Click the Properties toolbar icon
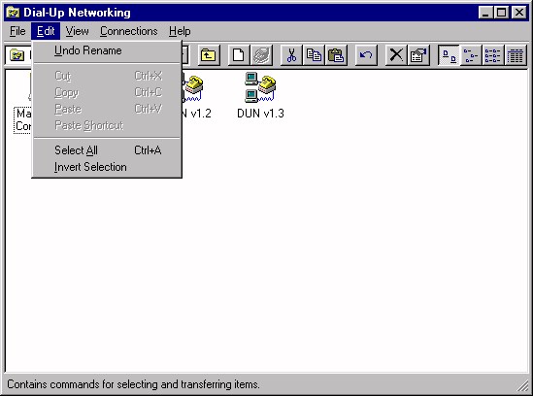The width and height of the screenshot is (533, 396). (418, 55)
